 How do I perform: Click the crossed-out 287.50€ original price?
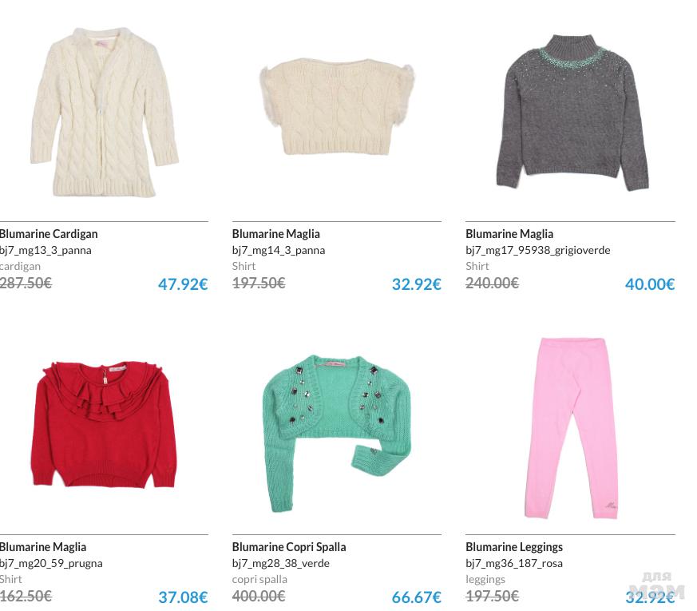click(x=26, y=283)
